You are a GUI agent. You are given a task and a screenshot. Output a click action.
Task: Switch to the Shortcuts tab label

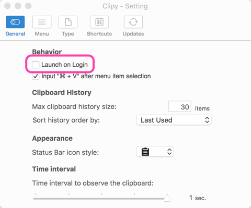[99, 34]
